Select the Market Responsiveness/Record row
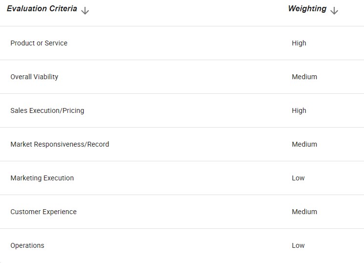 click(x=182, y=144)
